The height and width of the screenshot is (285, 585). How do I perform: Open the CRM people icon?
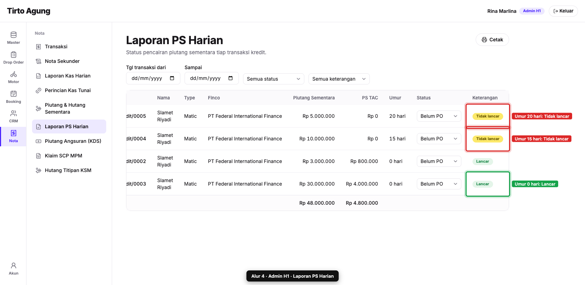[x=14, y=113]
